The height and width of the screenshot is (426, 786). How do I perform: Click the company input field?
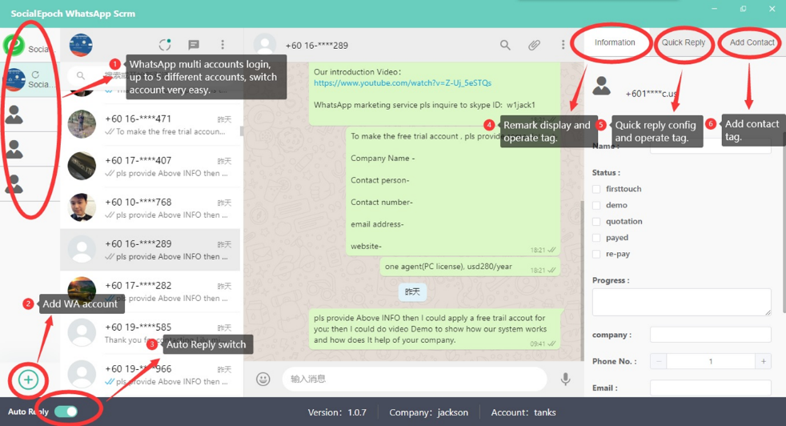click(710, 335)
